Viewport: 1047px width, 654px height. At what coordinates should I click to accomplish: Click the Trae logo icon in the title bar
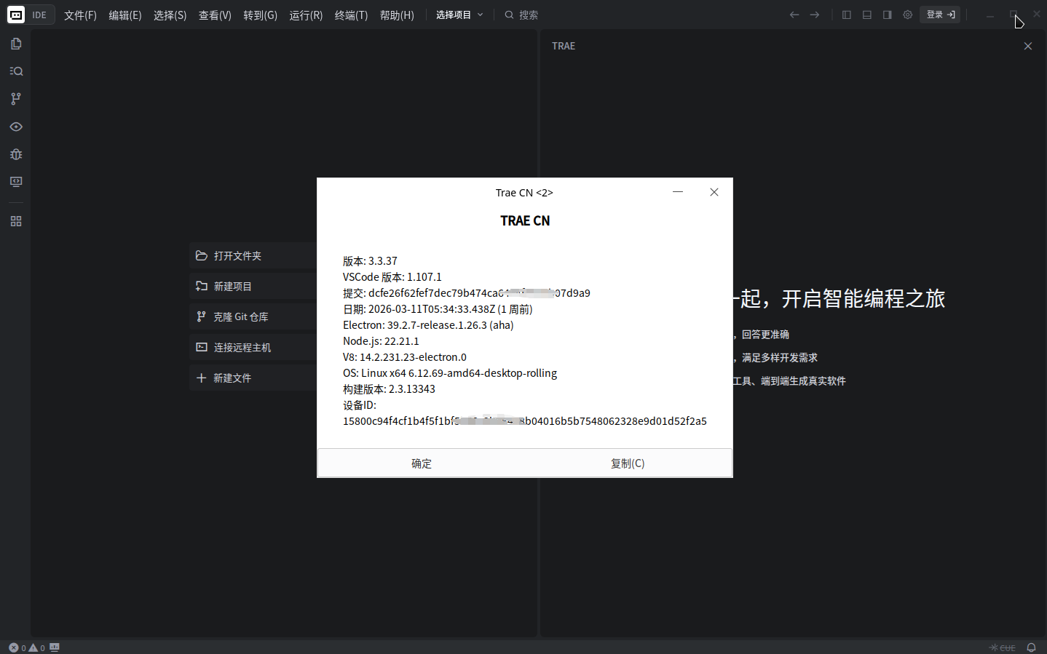click(16, 15)
